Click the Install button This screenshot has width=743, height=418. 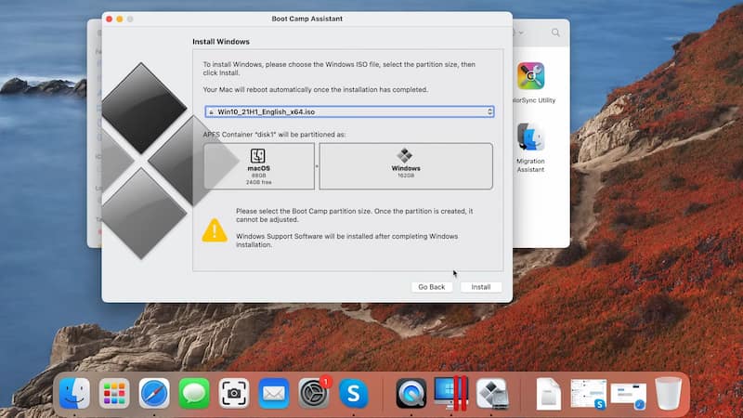480,287
